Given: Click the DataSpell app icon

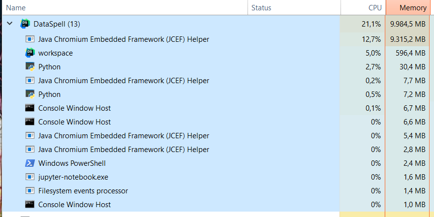Looking at the screenshot, I should [x=25, y=24].
